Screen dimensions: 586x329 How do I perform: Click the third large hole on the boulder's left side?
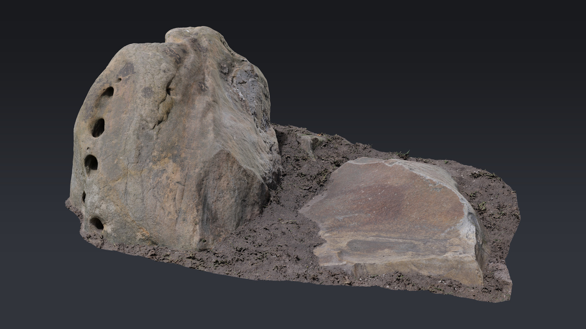[x=91, y=163]
